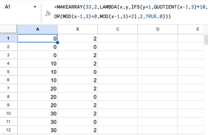
Task: Select cell B4 containing 2
Action: 78,63
